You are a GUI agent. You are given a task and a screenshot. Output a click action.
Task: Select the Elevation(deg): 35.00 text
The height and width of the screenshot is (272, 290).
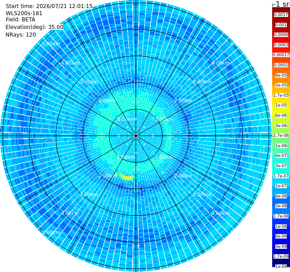pyautogui.click(x=34, y=27)
